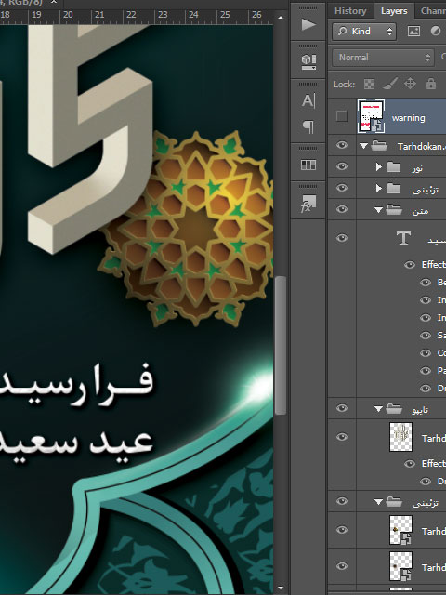
Task: Close the document tab
Action: [54, 2]
